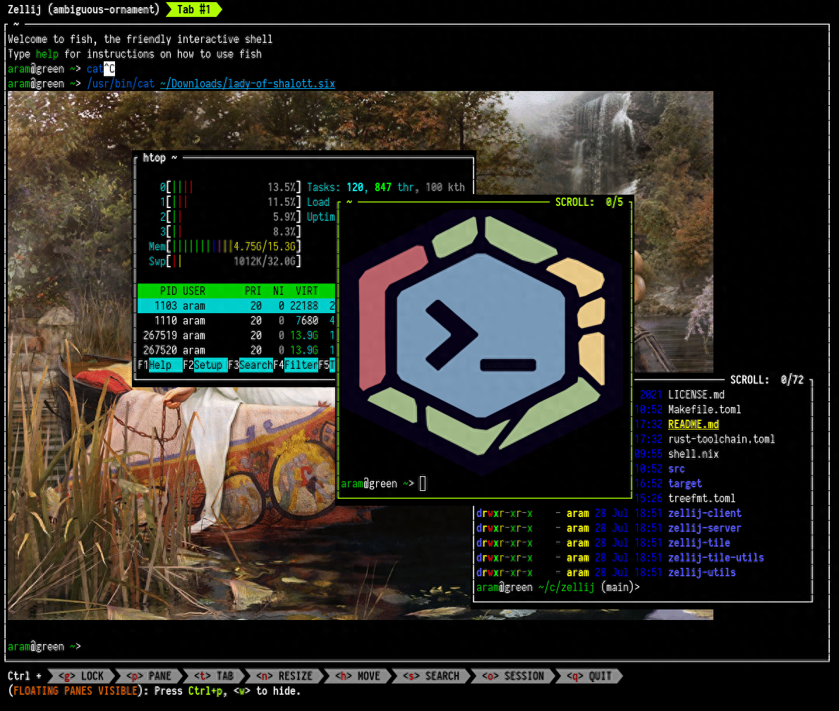Click the lady-of-shalott.six file path link
This screenshot has height=711, width=839.
pos(247,84)
